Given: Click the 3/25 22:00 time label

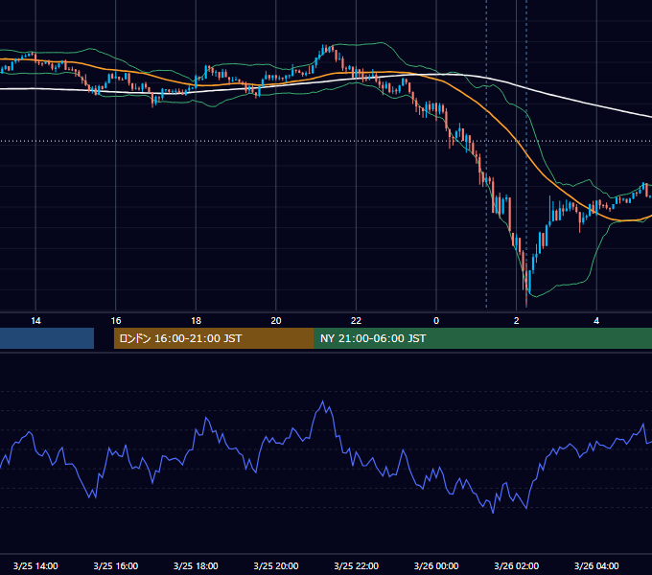Looking at the screenshot, I should 357,565.
